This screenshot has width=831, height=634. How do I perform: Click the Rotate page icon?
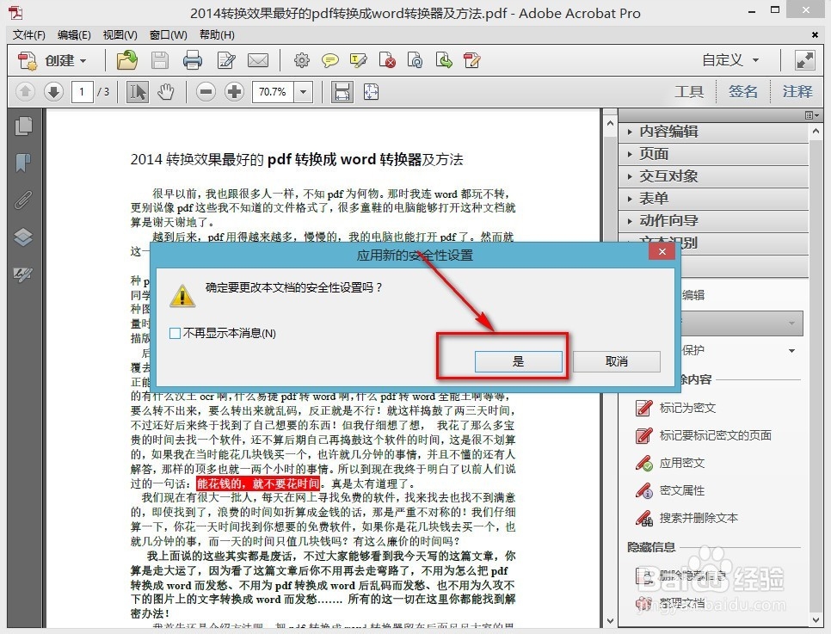(x=415, y=60)
